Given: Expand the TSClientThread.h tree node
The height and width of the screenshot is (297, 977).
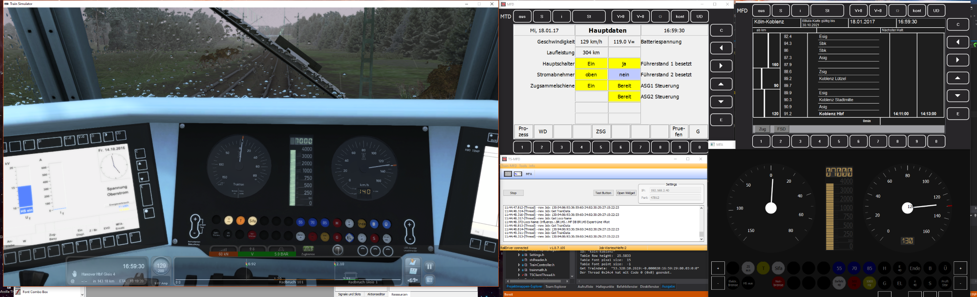Looking at the screenshot, I should tap(519, 275).
